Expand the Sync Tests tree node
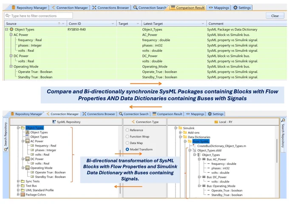 click(18, 181)
